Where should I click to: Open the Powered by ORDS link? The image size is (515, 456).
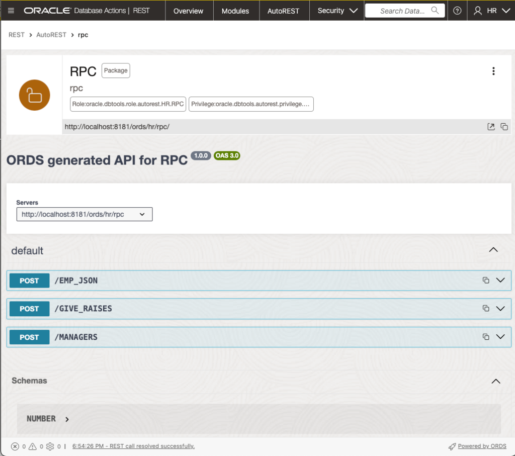(x=482, y=446)
